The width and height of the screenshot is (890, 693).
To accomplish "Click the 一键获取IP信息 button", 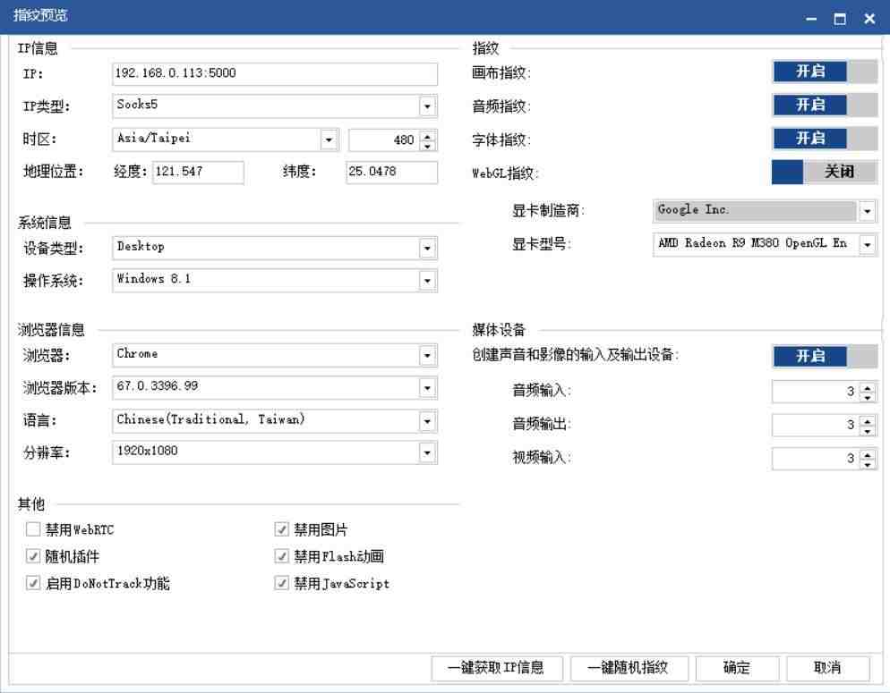I will point(497,668).
